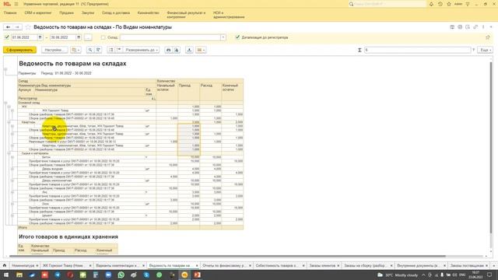498x280 pixels.
Task: Toggle the period checkbox
Action: (7, 37)
